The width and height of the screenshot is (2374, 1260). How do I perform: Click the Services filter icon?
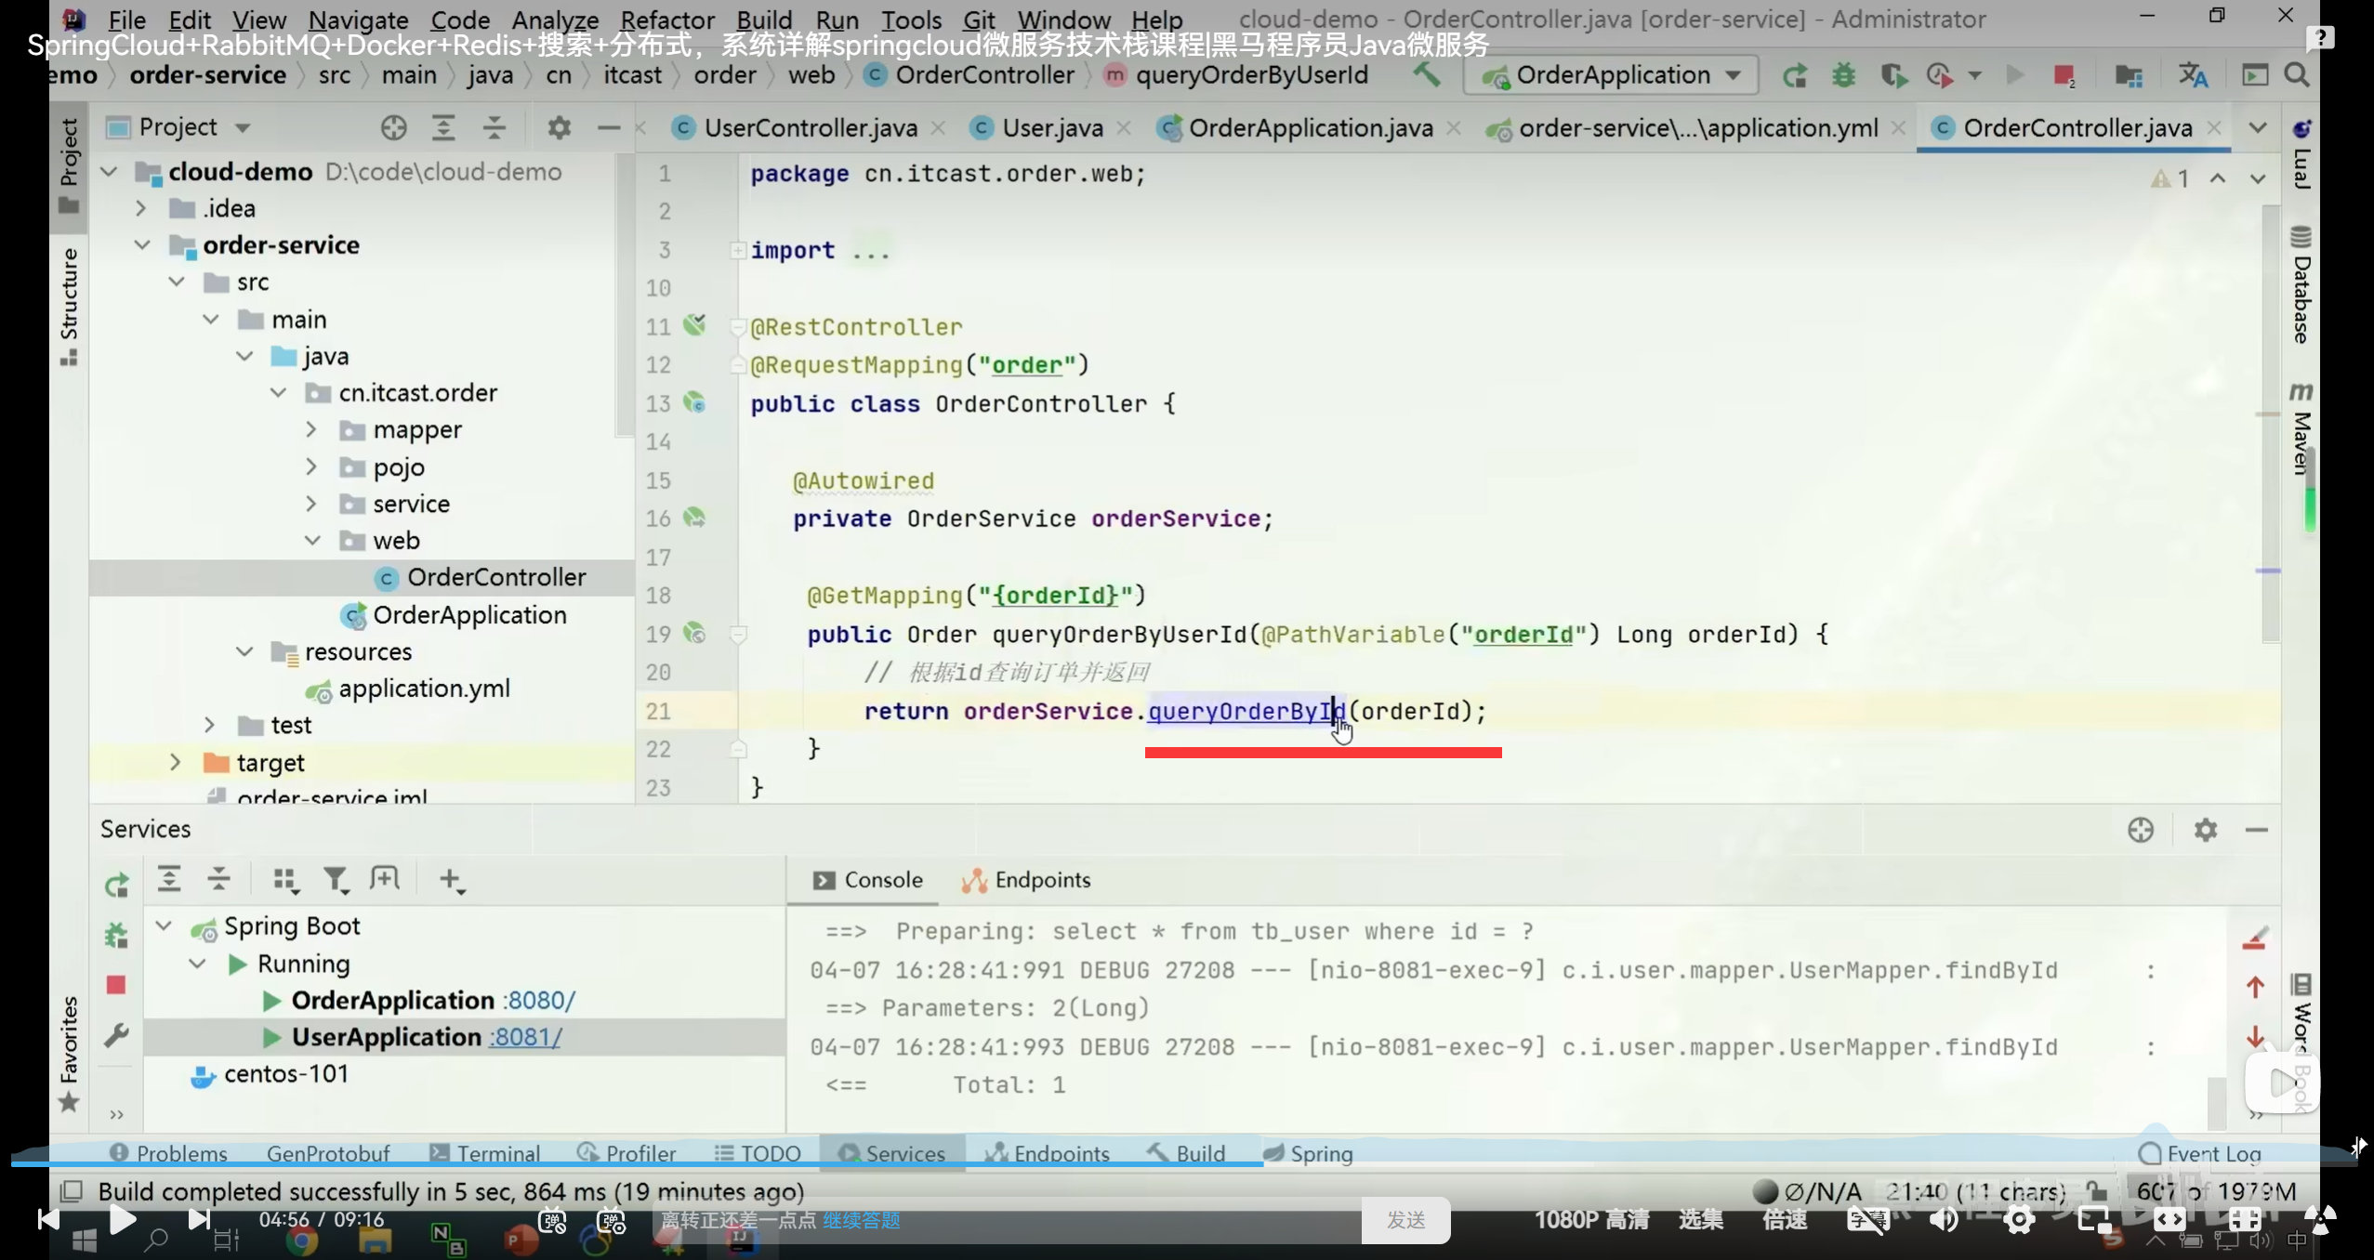[x=335, y=879]
